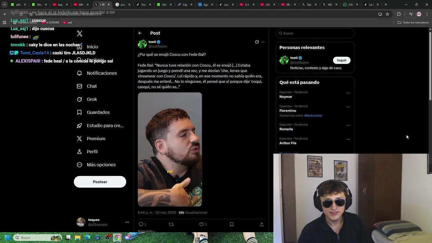Open the post's three-dot menu
Viewport: 432px width, 243px height.
[263, 42]
